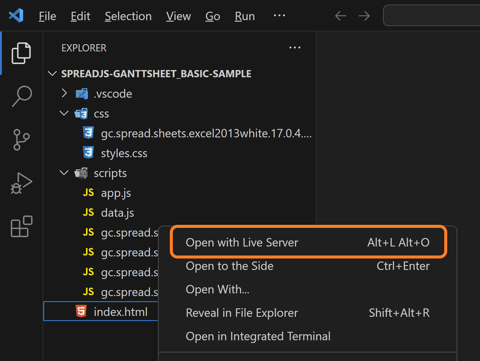Click the VS Code logo icon
The image size is (480, 361).
(16, 16)
